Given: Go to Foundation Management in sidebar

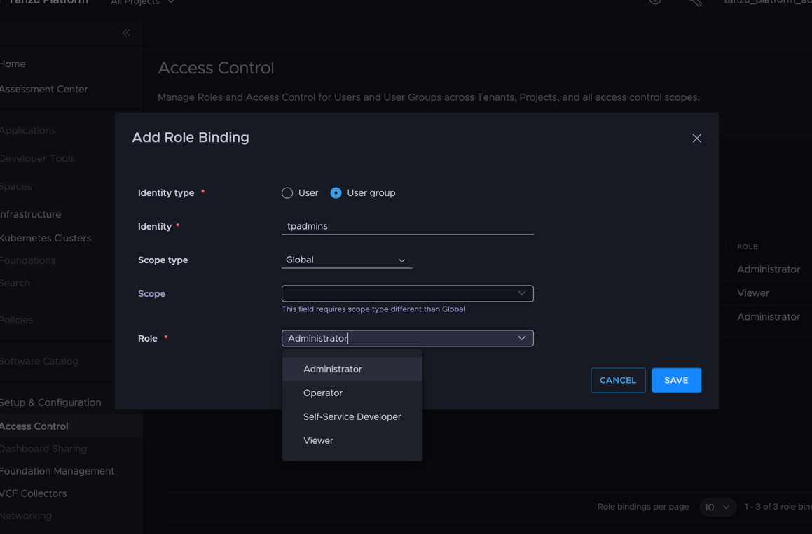Looking at the screenshot, I should (57, 471).
